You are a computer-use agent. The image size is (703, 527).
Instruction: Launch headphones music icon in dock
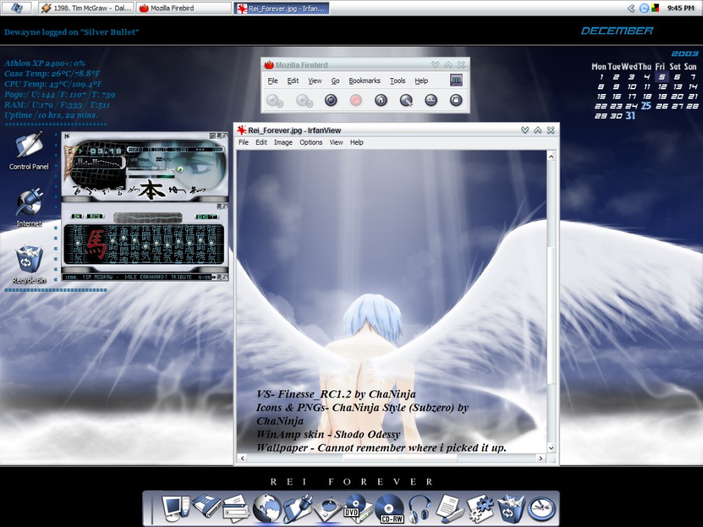click(x=419, y=508)
